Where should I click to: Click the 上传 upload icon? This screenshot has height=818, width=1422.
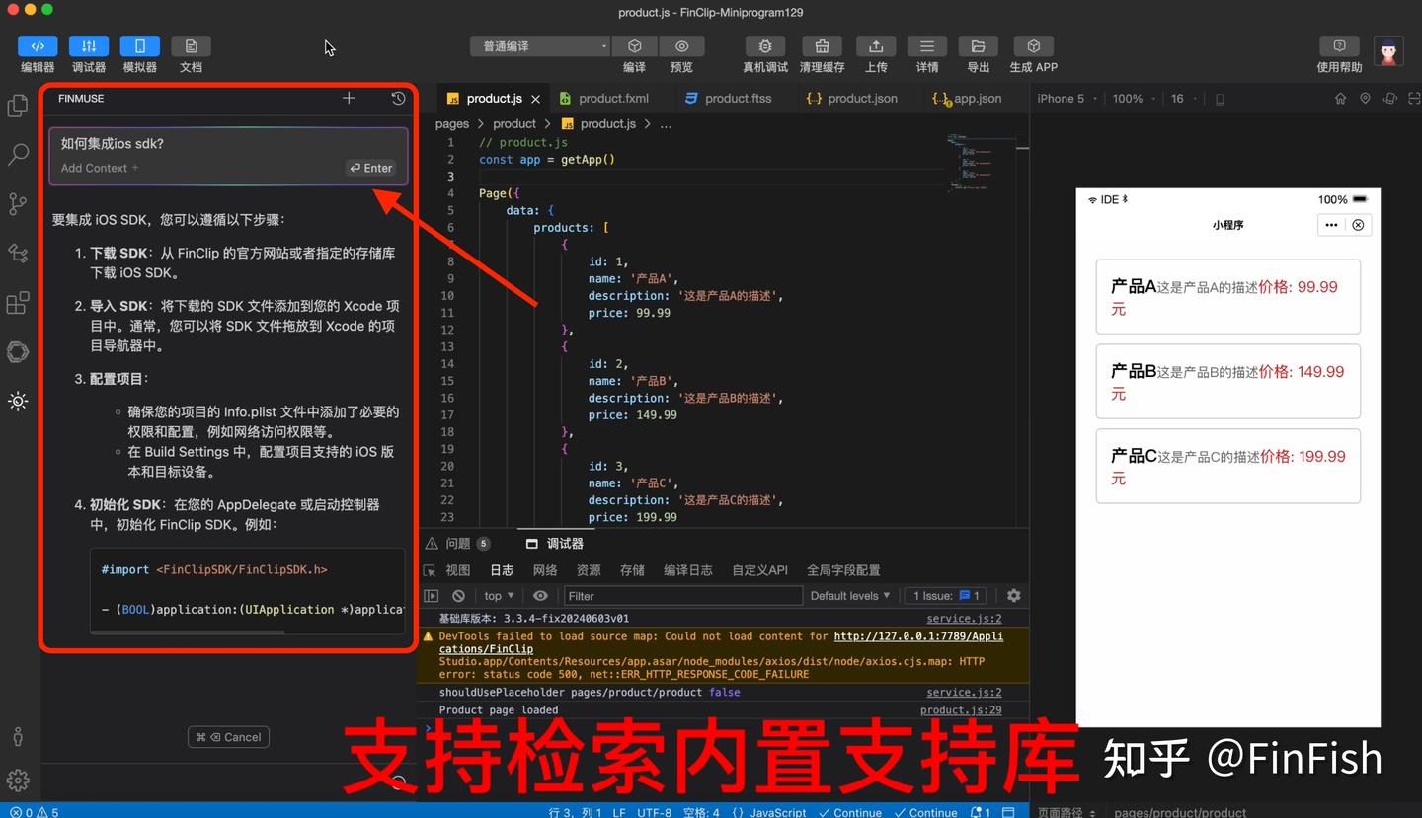pyautogui.click(x=876, y=46)
